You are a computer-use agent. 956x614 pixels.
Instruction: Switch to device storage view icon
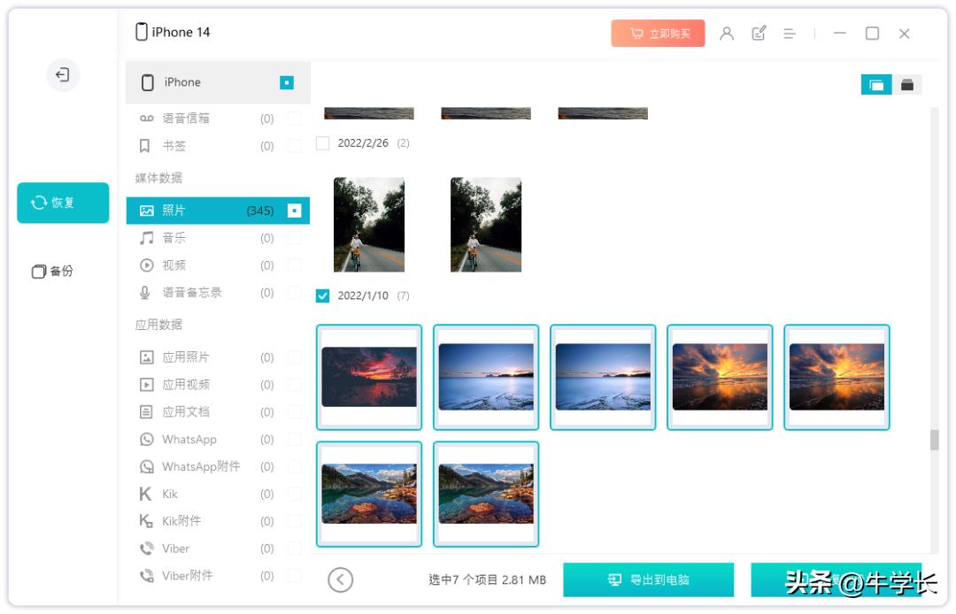click(x=907, y=84)
